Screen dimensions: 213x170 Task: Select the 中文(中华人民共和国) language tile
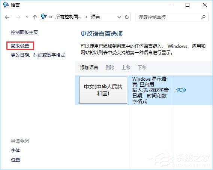103,90
